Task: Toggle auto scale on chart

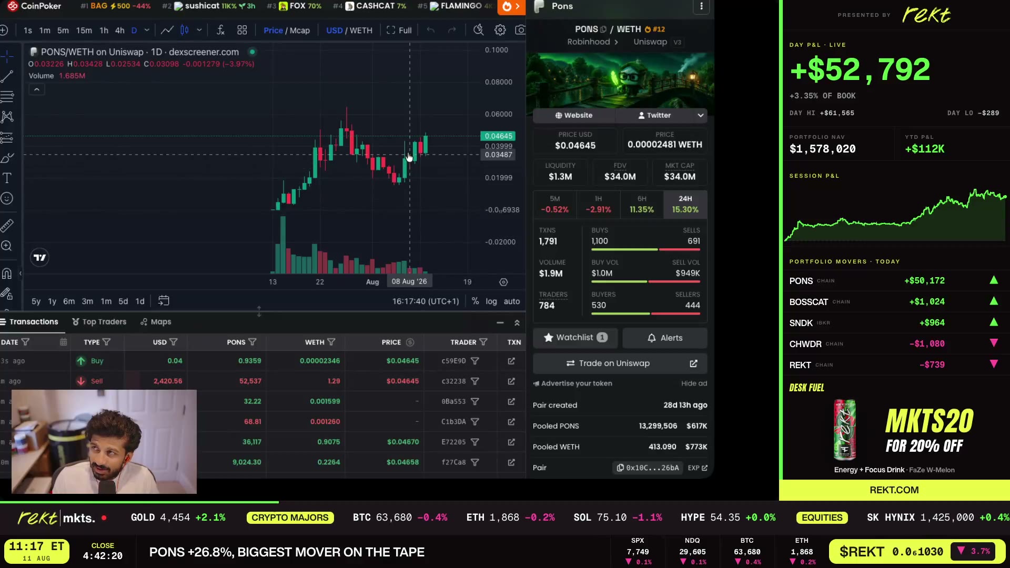Action: (511, 301)
